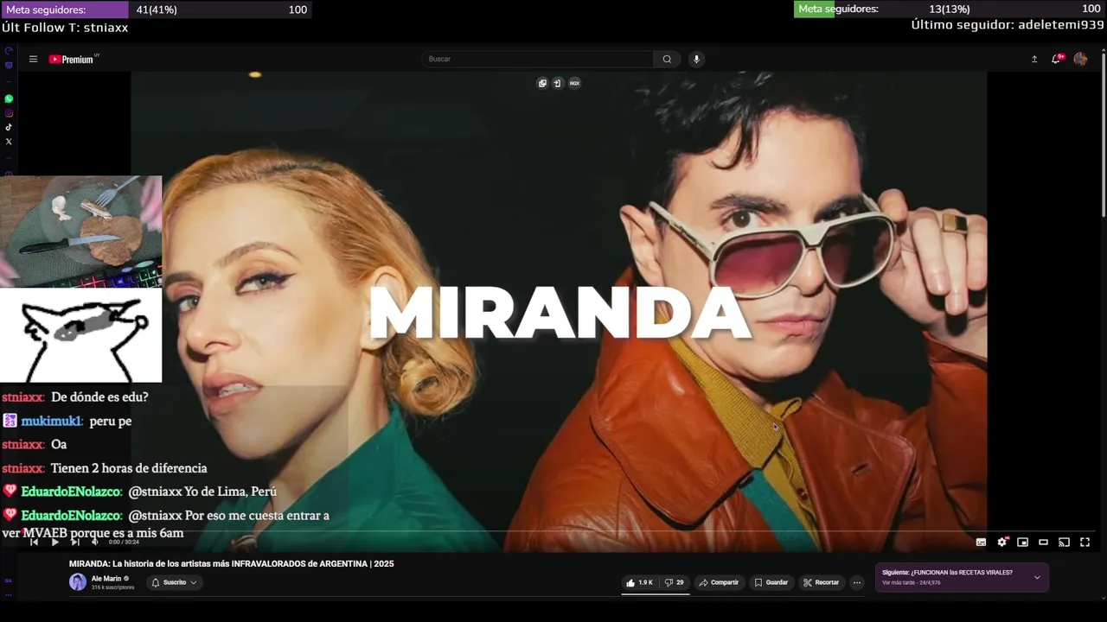Image resolution: width=1107 pixels, height=622 pixels.
Task: Enter fullscreen mode
Action: point(1085,543)
